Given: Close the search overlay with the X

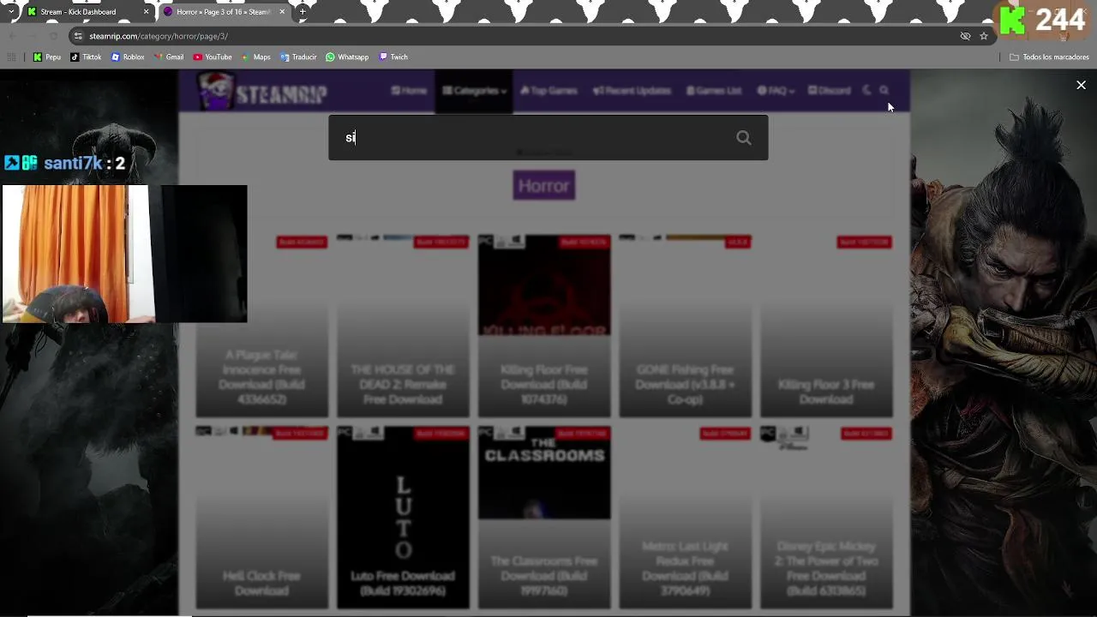Looking at the screenshot, I should pyautogui.click(x=1081, y=85).
